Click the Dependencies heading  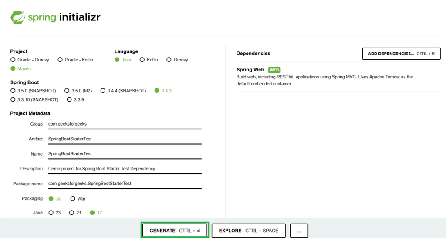click(x=253, y=54)
